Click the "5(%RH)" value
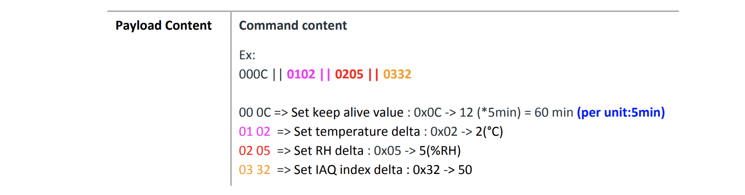This screenshot has height=195, width=745. [x=440, y=151]
